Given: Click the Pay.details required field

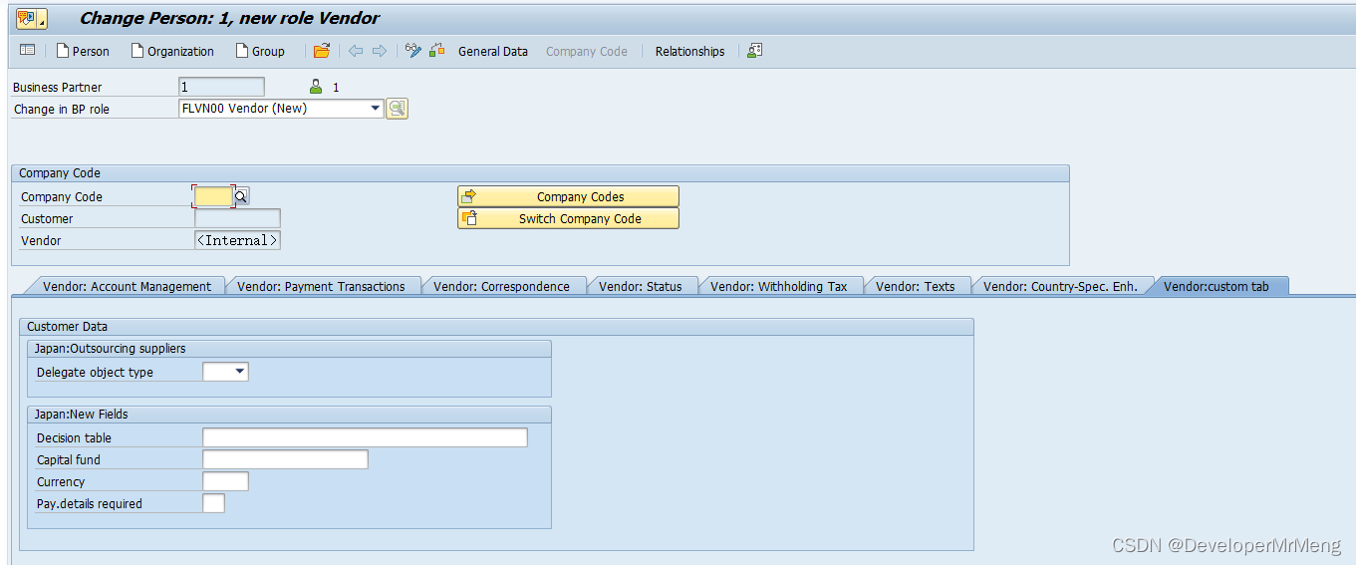Looking at the screenshot, I should click(213, 503).
